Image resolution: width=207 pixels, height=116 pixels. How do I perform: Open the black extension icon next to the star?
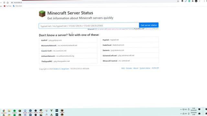(182, 1)
